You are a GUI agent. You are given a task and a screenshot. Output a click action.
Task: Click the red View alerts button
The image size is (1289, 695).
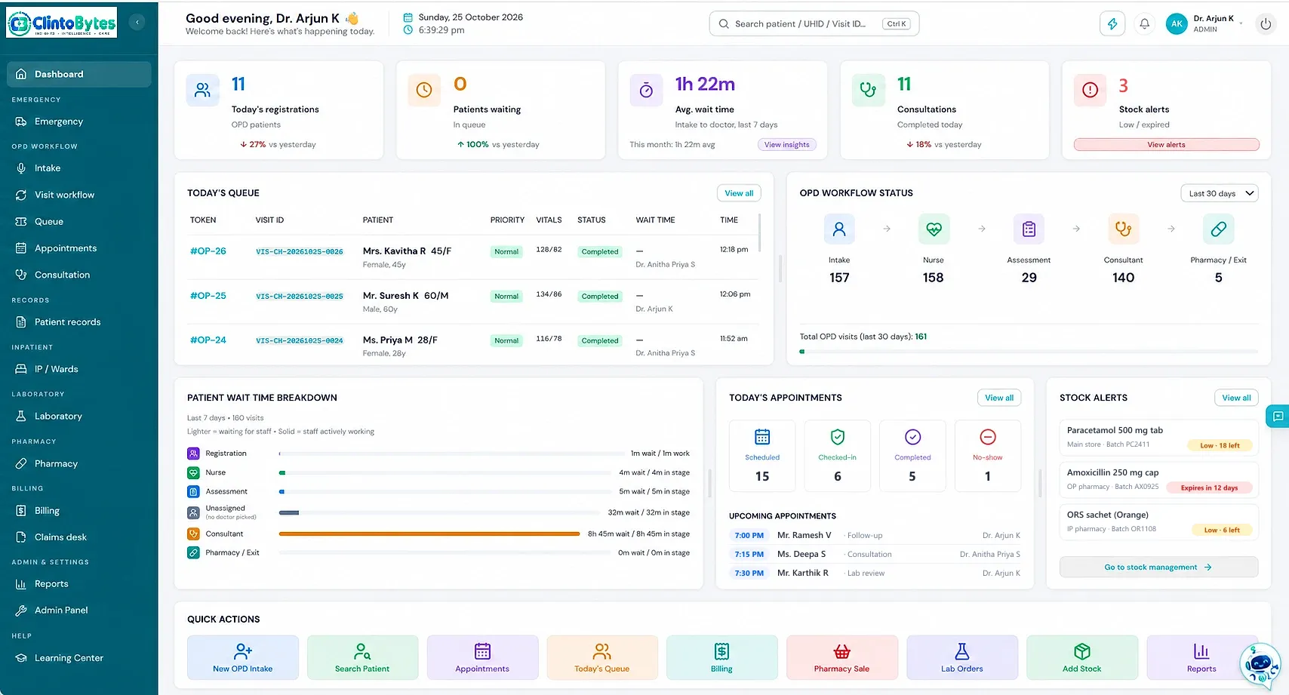[x=1166, y=145]
